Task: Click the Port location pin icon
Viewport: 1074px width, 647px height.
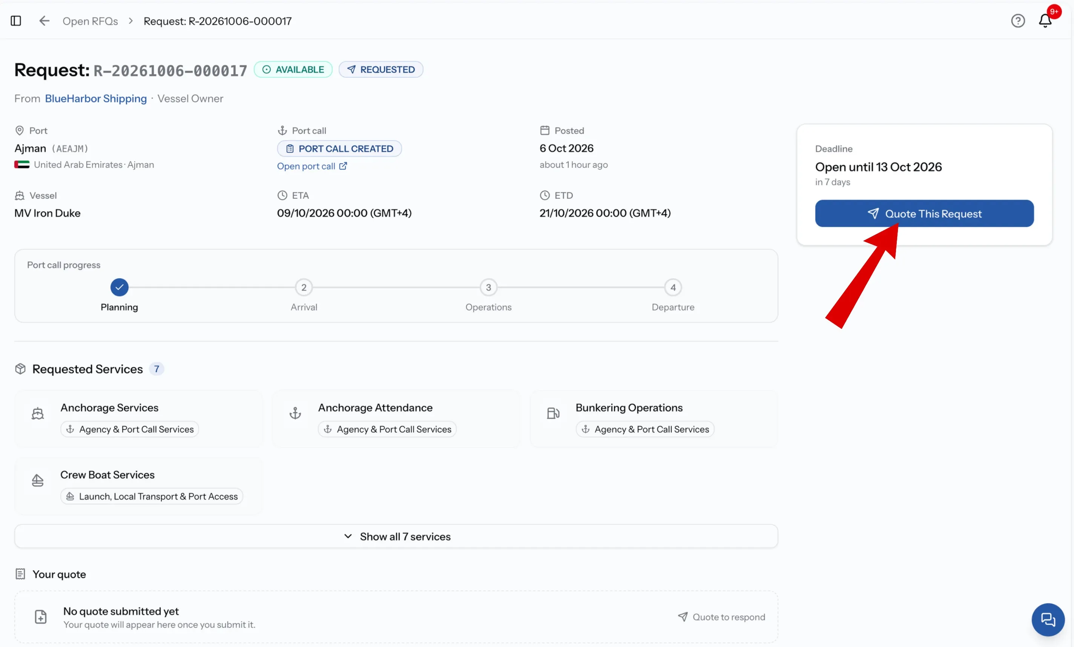Action: [x=19, y=130]
